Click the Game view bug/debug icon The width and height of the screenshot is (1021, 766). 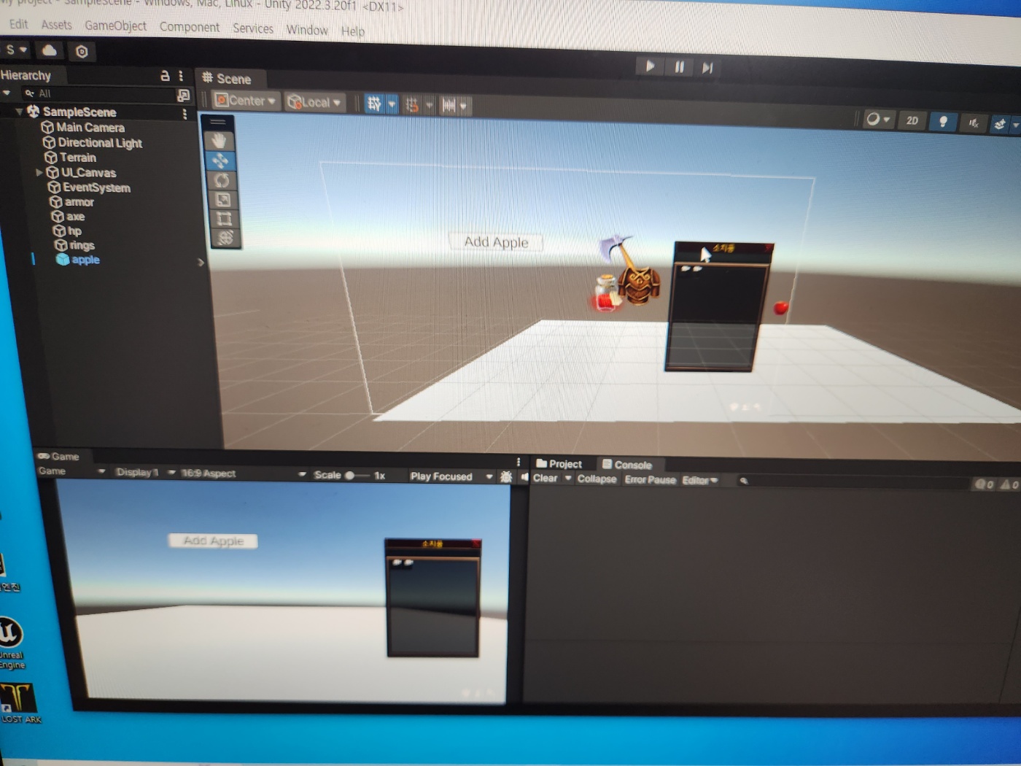pos(506,476)
